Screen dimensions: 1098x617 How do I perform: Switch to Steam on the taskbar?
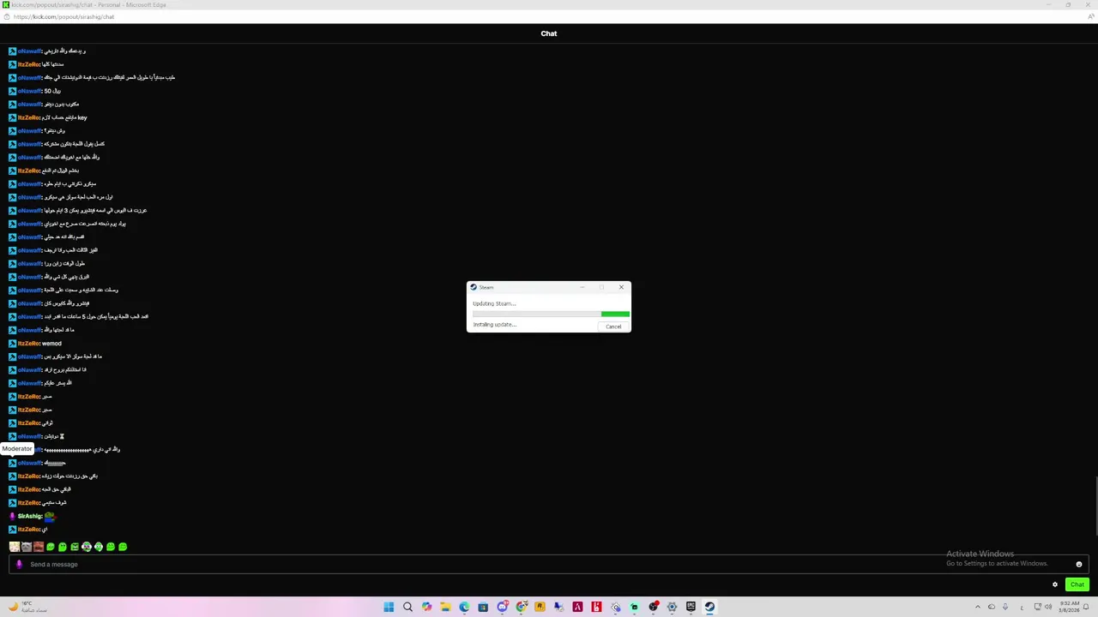click(x=709, y=607)
